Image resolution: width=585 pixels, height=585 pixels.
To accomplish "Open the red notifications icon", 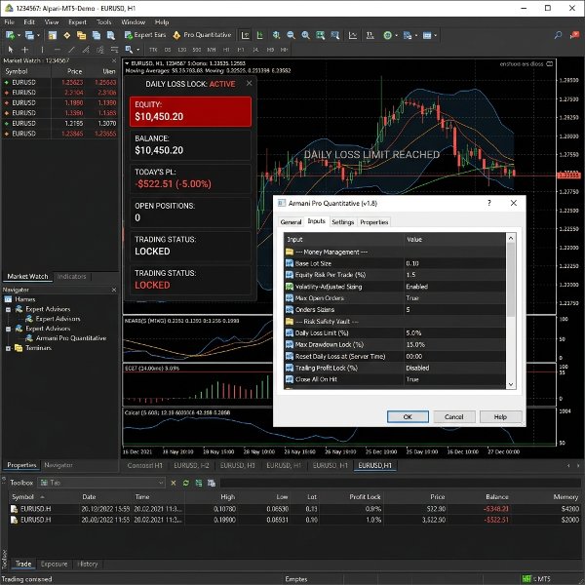I will pos(574,35).
